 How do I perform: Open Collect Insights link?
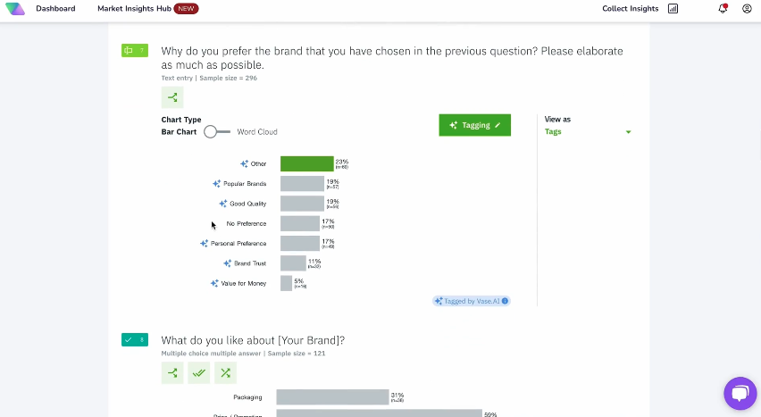tap(630, 9)
